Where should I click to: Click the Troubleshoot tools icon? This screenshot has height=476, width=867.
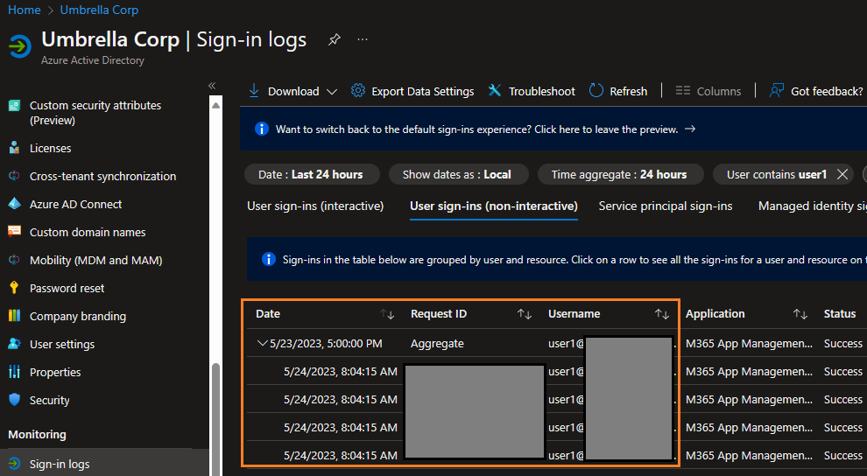[494, 90]
